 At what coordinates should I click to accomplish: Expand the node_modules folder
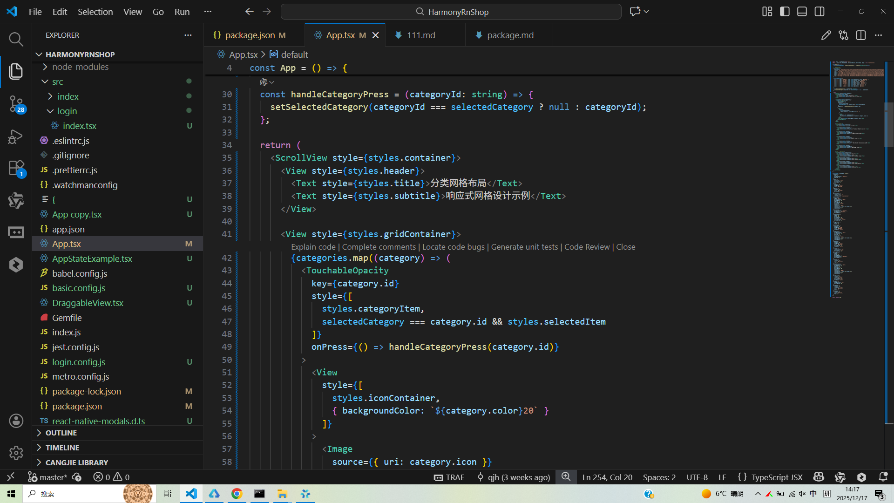coord(80,67)
